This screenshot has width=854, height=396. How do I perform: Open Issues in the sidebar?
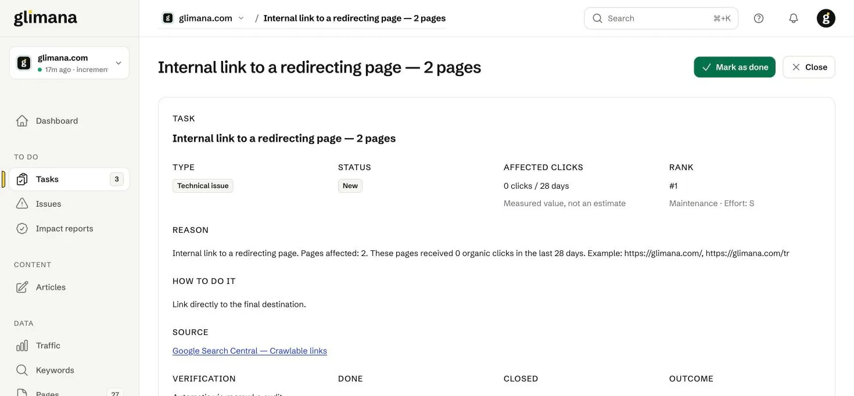coord(69,204)
